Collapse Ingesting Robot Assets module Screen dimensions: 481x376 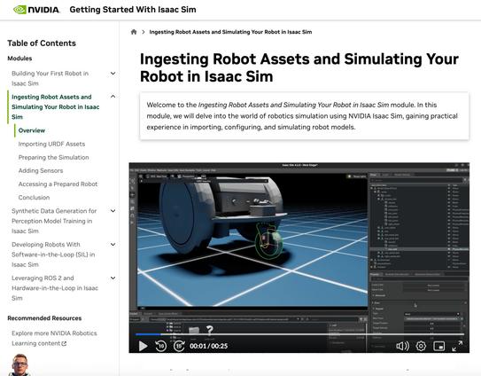coord(112,97)
